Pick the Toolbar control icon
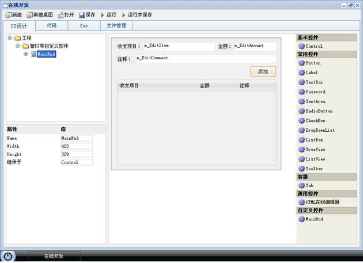Image resolution: width=363 pixels, height=263 pixels. click(x=301, y=169)
